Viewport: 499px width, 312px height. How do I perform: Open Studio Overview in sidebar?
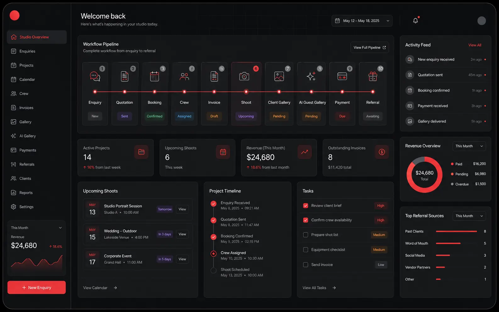[x=37, y=37]
